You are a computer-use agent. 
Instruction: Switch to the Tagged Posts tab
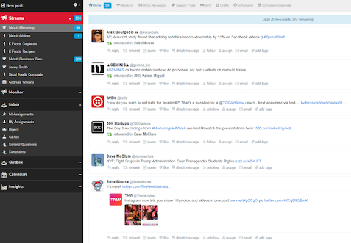point(183,5)
